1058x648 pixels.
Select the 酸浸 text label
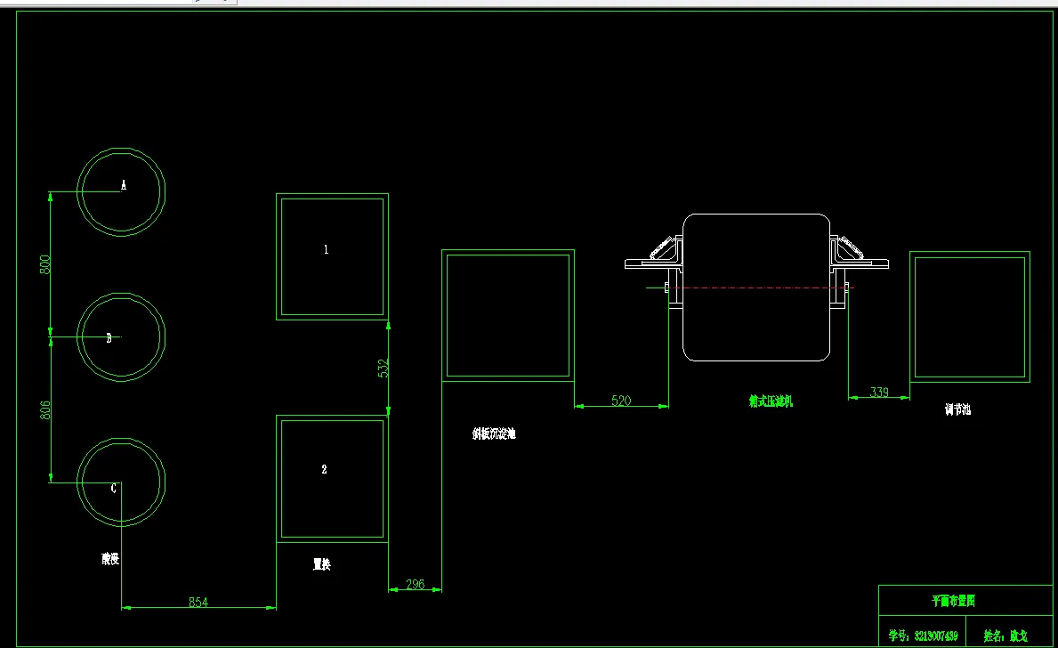click(110, 559)
